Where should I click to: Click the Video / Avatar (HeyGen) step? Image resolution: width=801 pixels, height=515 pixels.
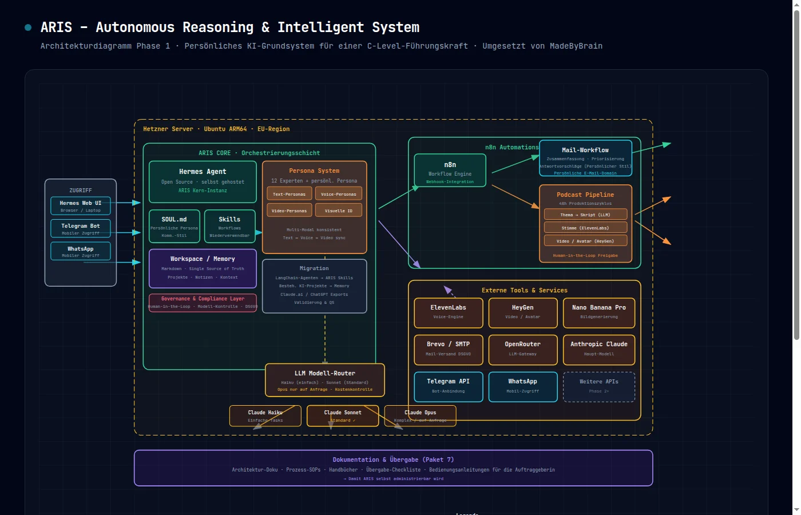[x=585, y=241]
